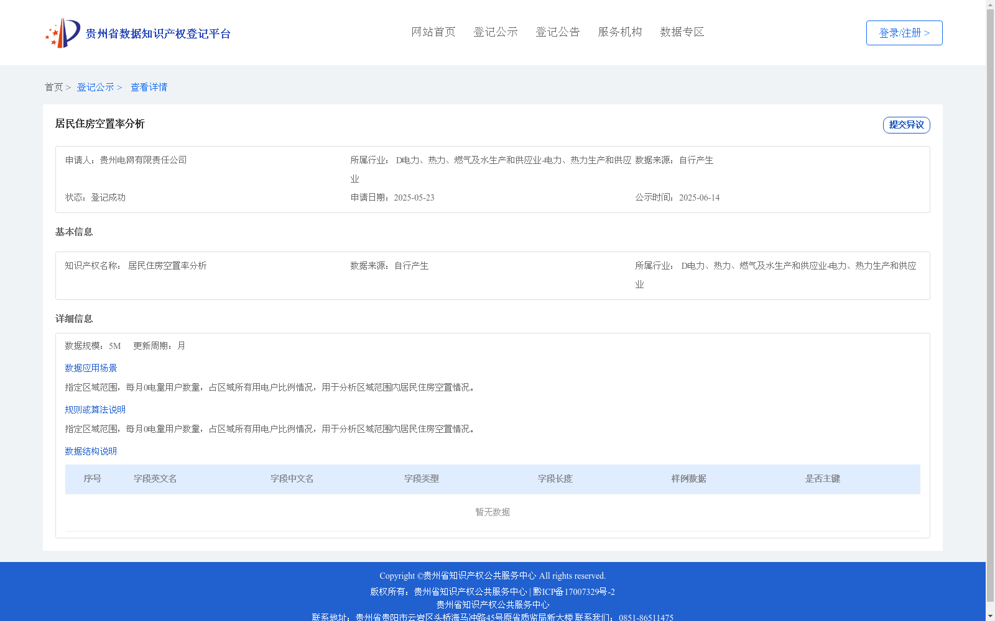The image size is (995, 621).
Task: Click the status text 登记成功
Action: pyautogui.click(x=108, y=197)
